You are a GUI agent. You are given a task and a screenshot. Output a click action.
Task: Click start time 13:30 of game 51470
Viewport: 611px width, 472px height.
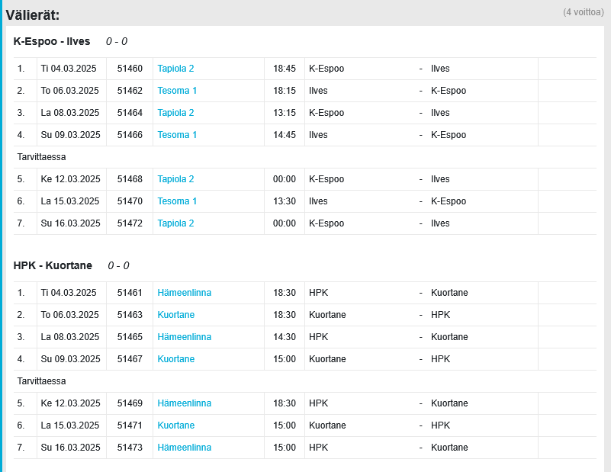[285, 201]
